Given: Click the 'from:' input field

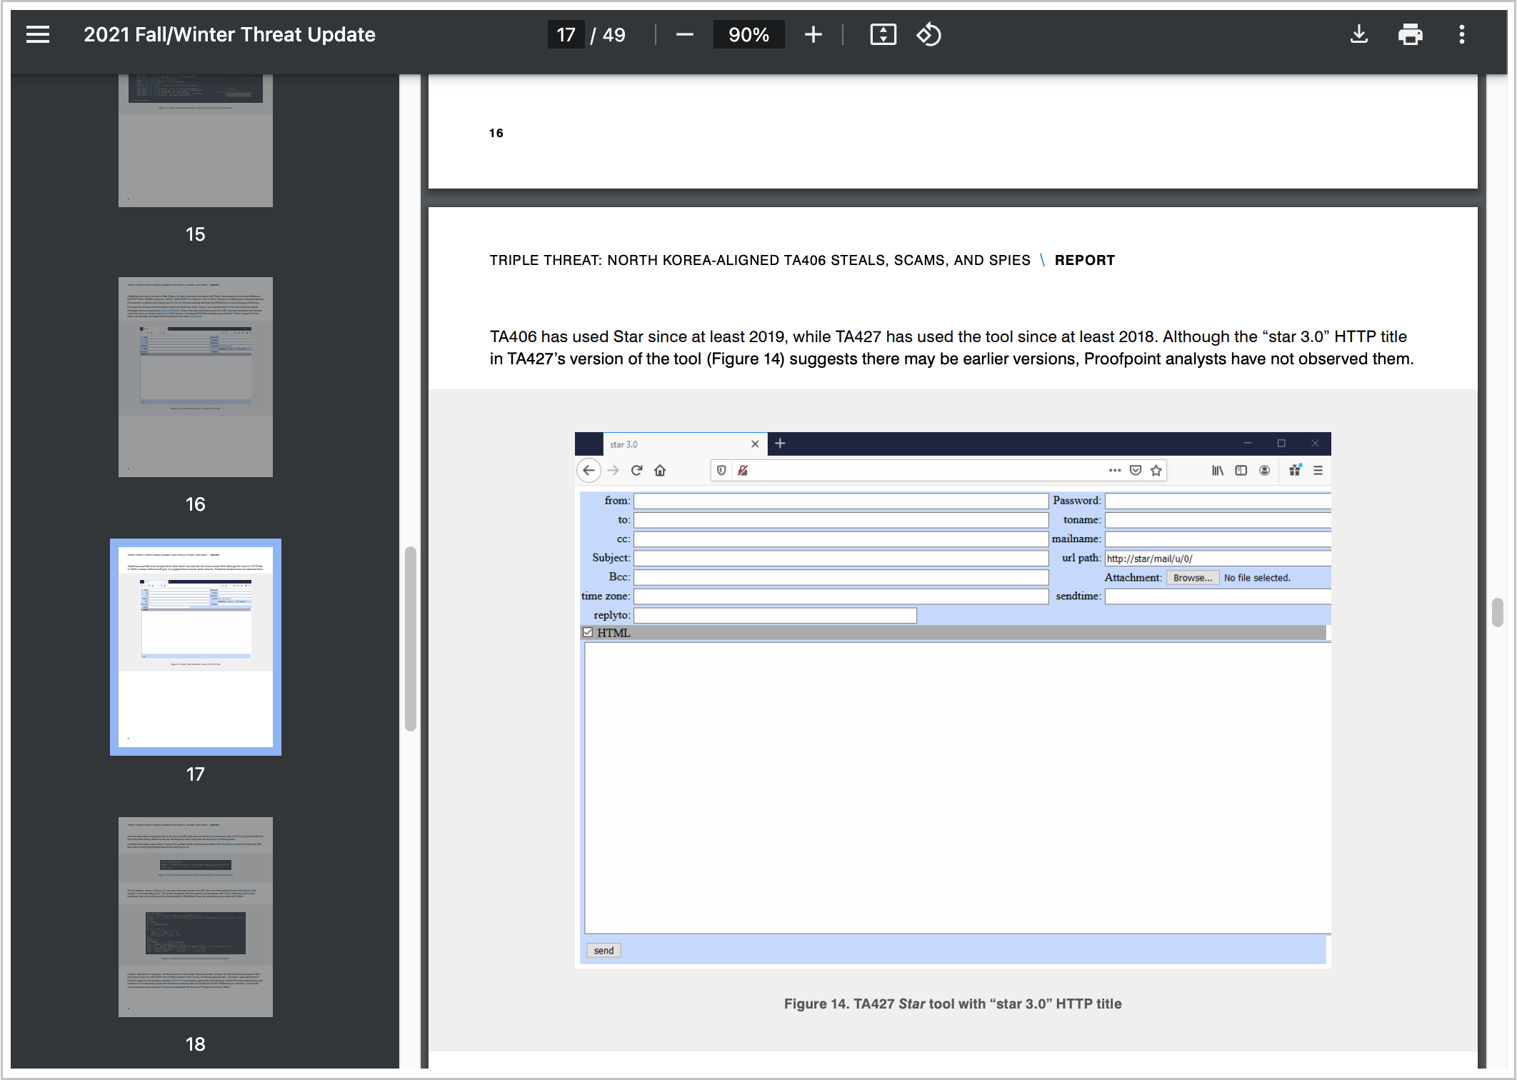Looking at the screenshot, I should [x=841, y=501].
